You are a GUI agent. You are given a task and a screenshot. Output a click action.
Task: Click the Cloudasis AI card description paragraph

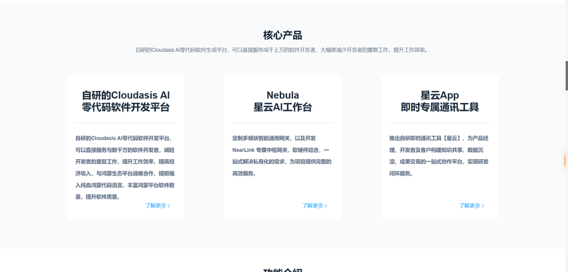click(x=126, y=168)
